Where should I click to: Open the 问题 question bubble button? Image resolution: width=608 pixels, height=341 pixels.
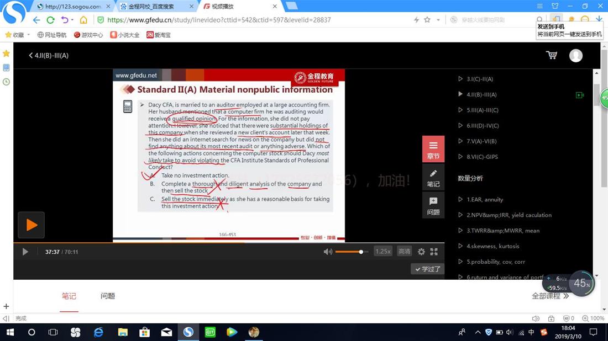point(433,205)
